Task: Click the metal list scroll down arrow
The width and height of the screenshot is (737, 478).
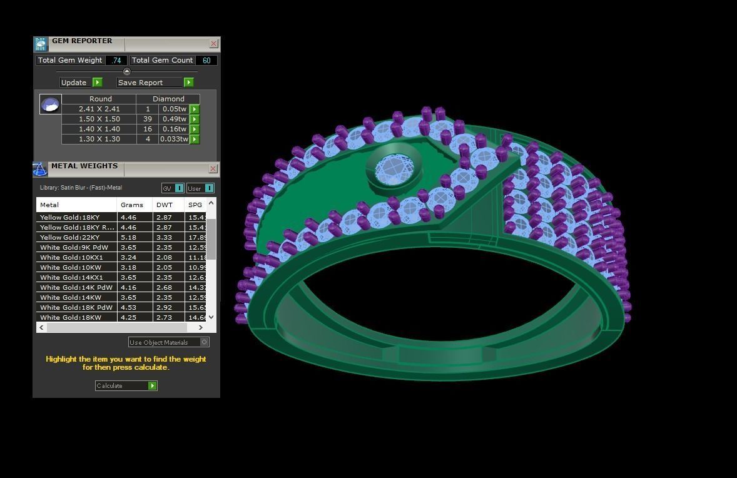Action: pos(211,317)
